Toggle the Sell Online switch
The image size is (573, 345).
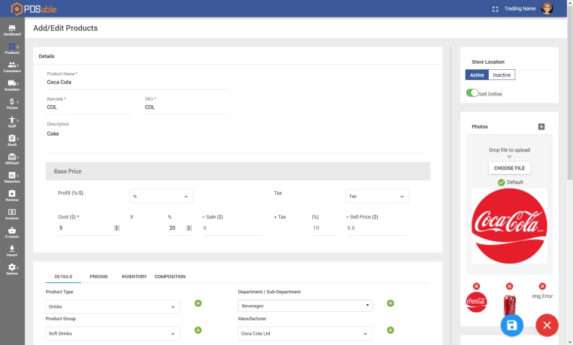(472, 93)
